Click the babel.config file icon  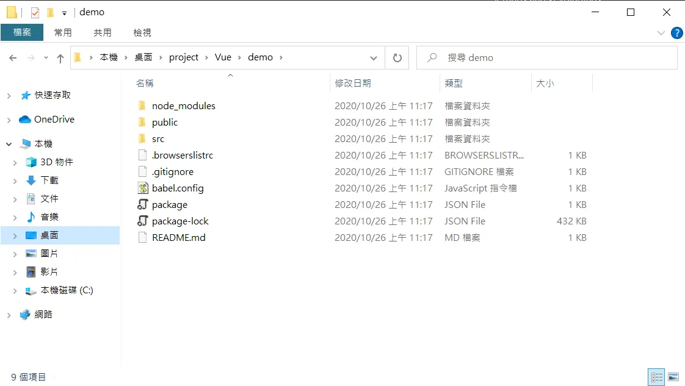tap(143, 188)
